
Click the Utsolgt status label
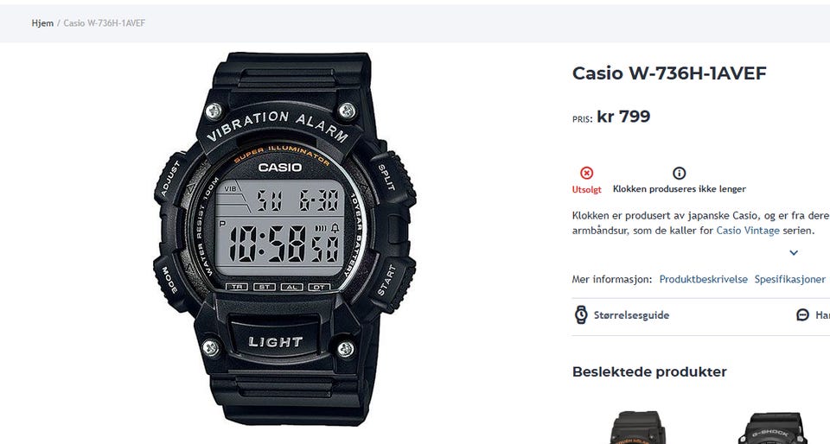tap(586, 189)
